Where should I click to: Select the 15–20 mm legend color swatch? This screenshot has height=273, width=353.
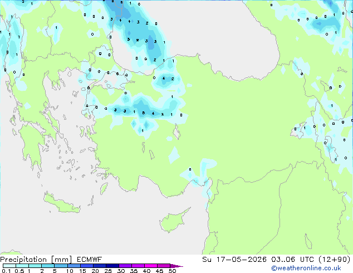pyautogui.click(x=86, y=266)
